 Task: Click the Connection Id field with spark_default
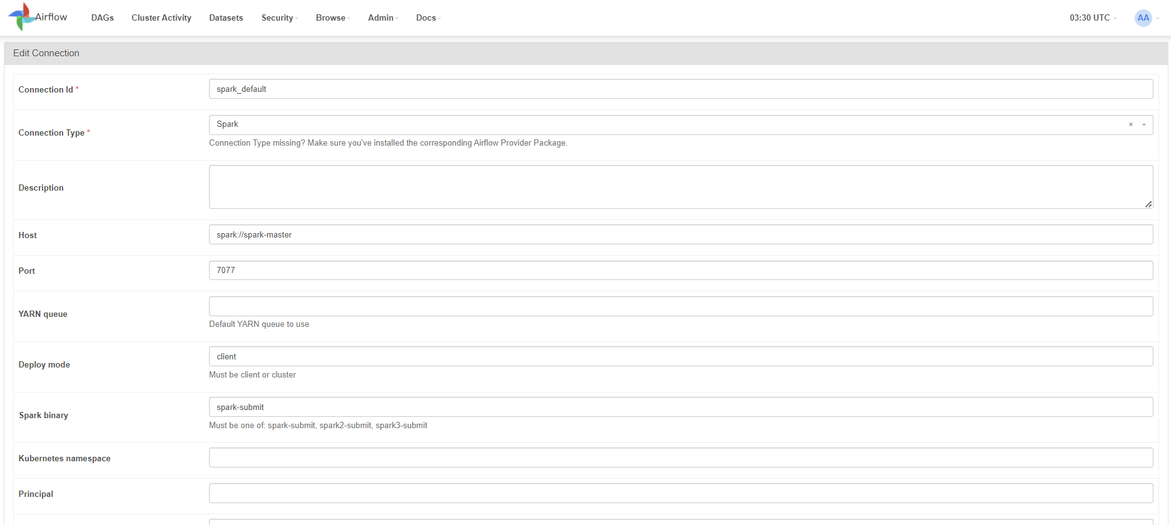click(681, 89)
